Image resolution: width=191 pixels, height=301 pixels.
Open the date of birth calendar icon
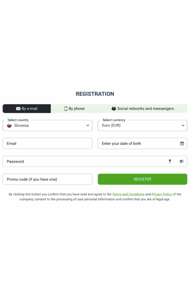click(x=182, y=143)
